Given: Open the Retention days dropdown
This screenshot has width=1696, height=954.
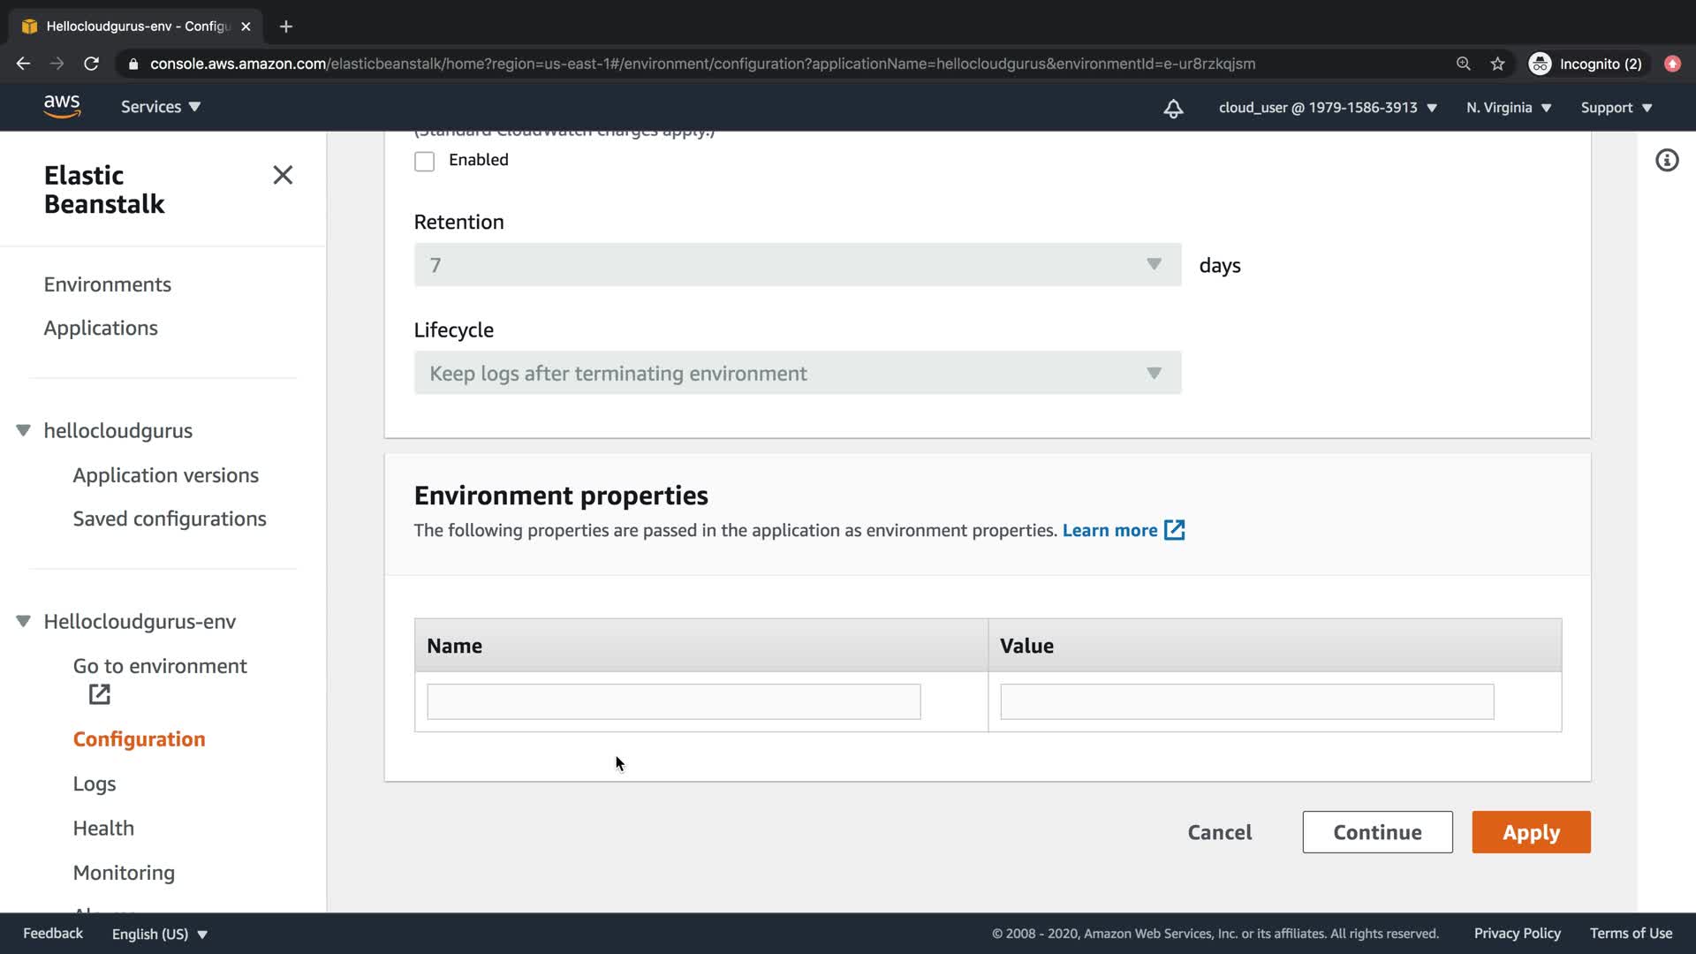Looking at the screenshot, I should [x=797, y=265].
